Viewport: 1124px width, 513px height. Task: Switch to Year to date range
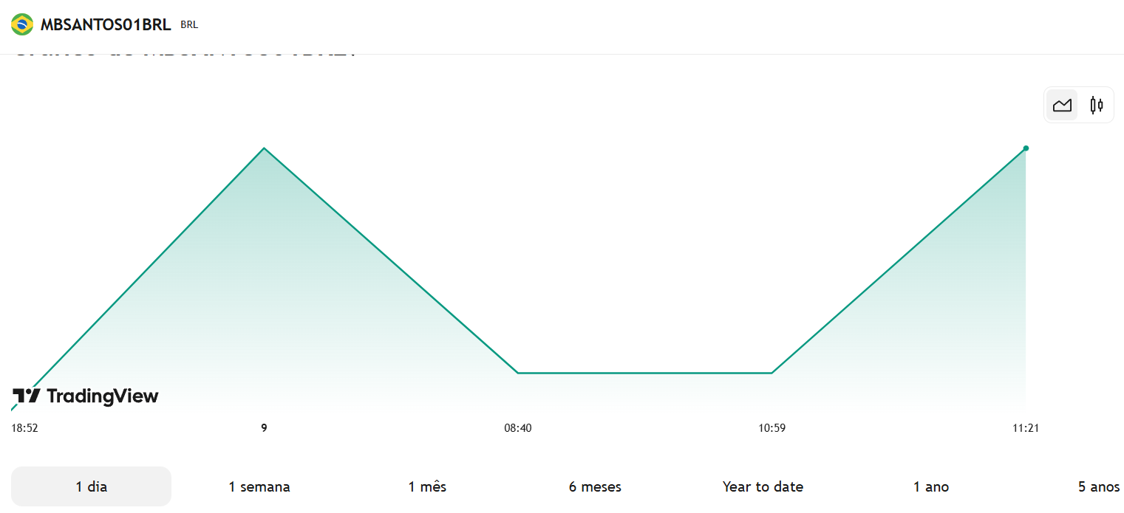(763, 486)
